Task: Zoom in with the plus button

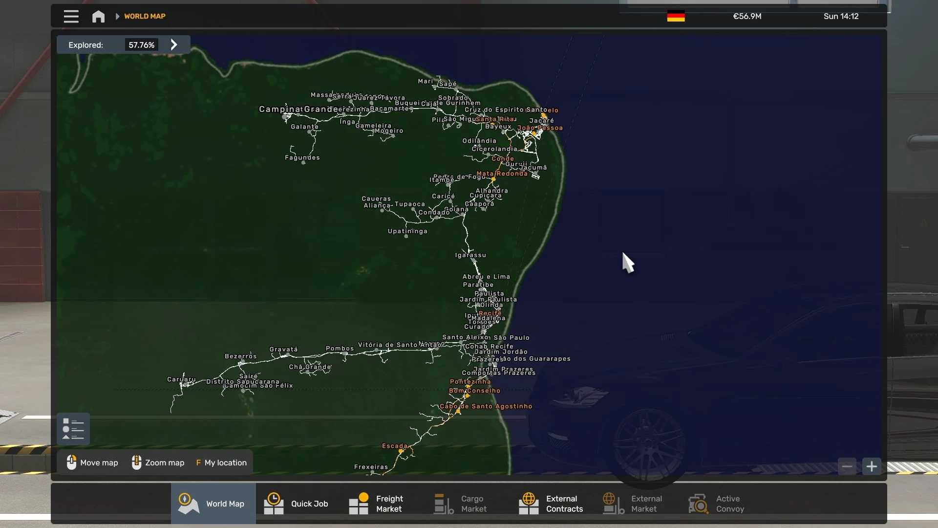Action: [x=872, y=466]
